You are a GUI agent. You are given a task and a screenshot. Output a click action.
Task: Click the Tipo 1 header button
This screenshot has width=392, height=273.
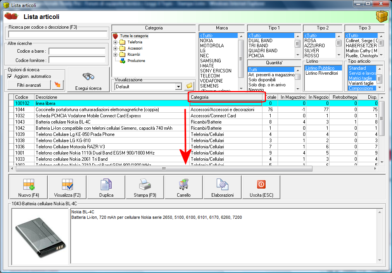(x=274, y=28)
